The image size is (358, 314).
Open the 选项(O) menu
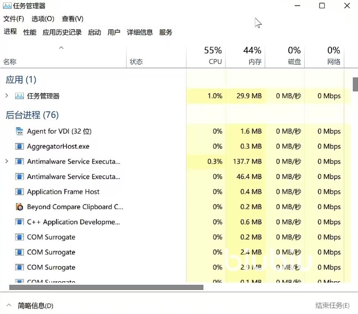coord(43,19)
